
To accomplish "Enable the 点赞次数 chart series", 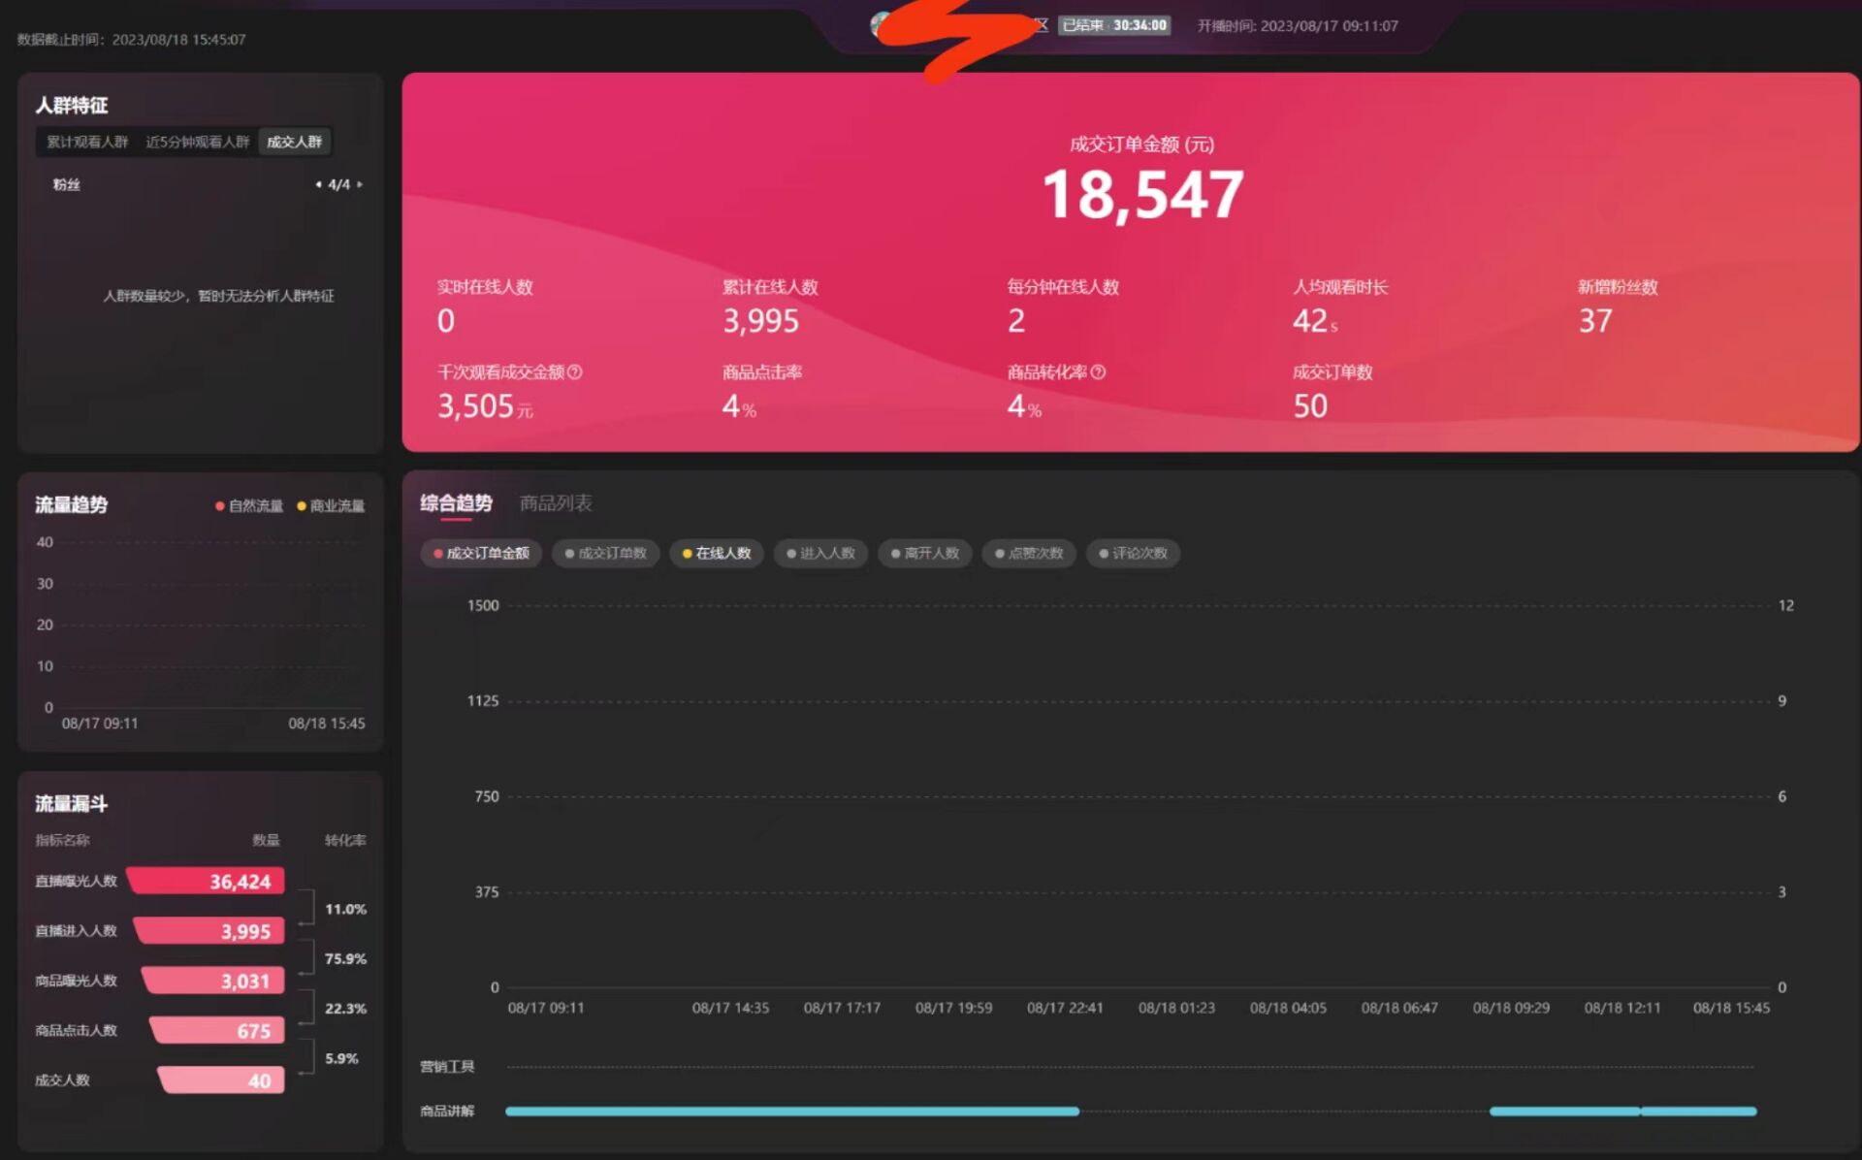I will 1029,553.
